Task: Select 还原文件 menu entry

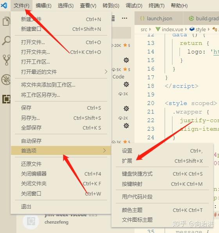Action: [x=61, y=164]
